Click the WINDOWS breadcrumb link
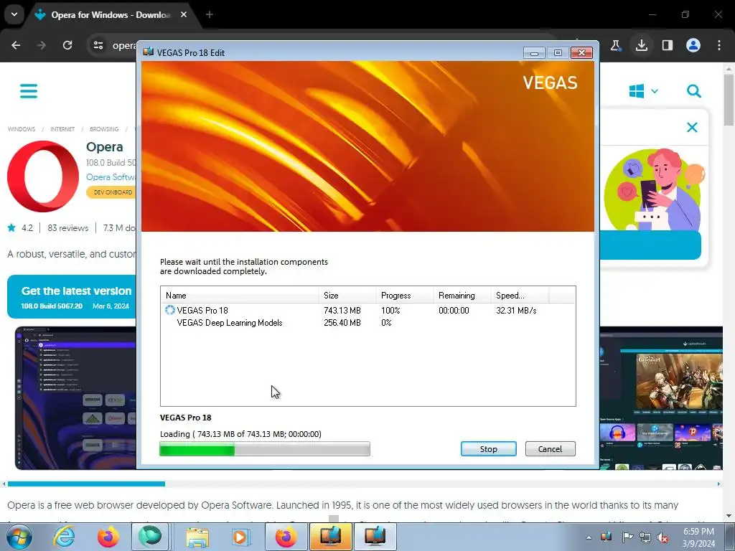Image resolution: width=735 pixels, height=551 pixels. (x=21, y=129)
